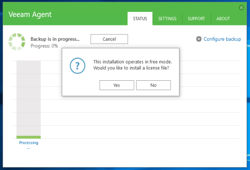Viewport: 250px width, 170px height.
Task: Click the 'Progress: 0%' status text
Action: [x=44, y=46]
